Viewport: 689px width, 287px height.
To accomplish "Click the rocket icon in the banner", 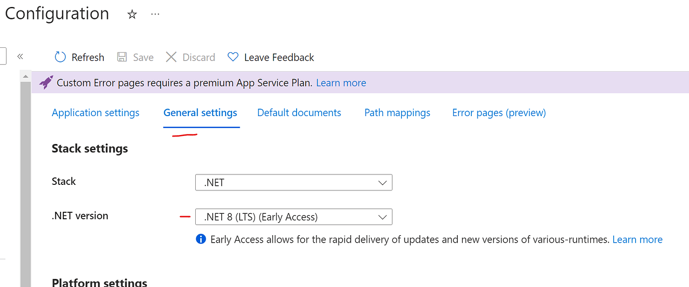I will (45, 82).
